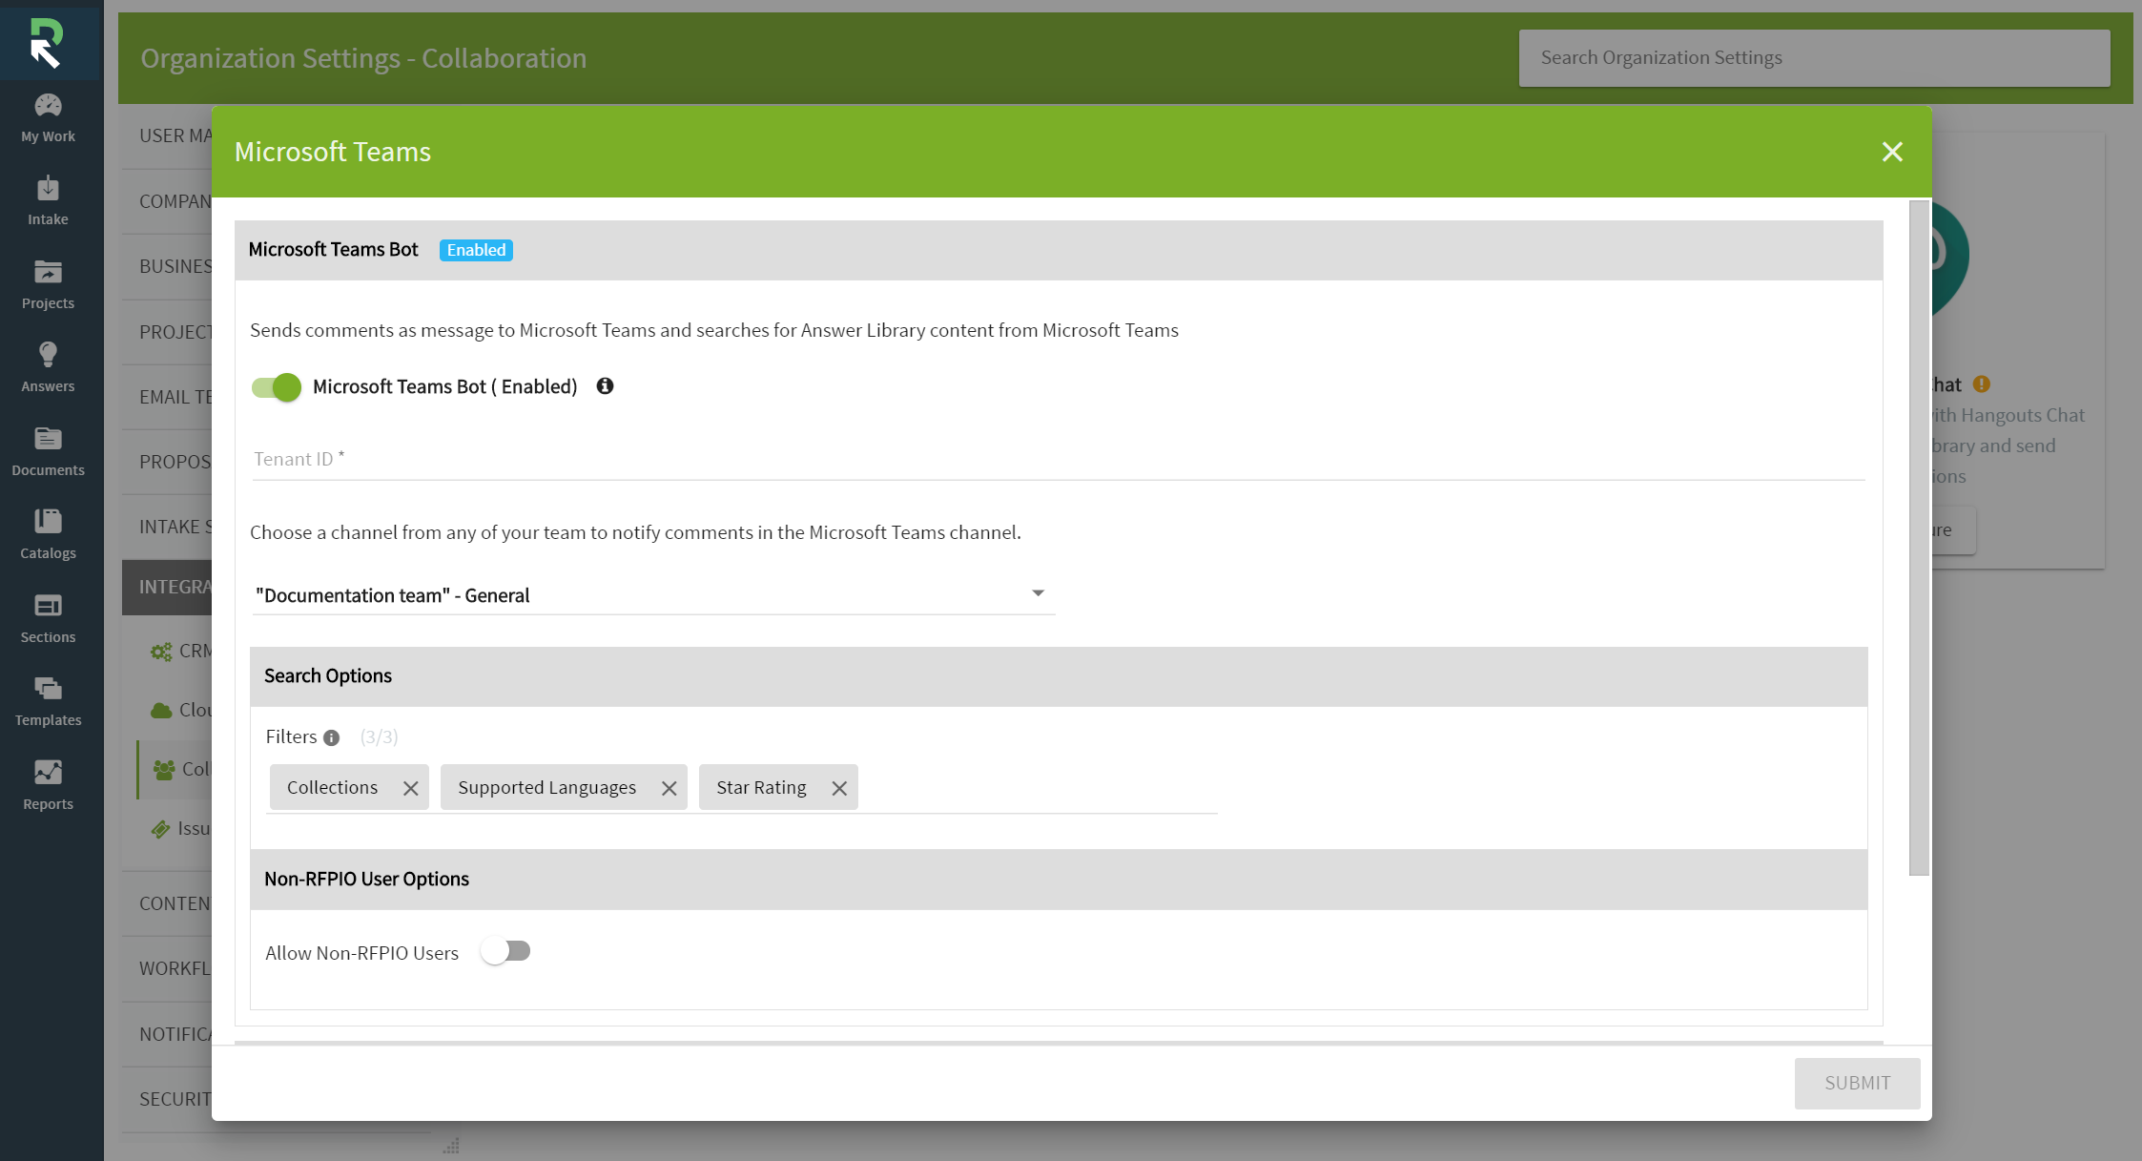Open Catalogs in the sidebar
Viewport: 2142px width, 1161px height.
point(48,534)
